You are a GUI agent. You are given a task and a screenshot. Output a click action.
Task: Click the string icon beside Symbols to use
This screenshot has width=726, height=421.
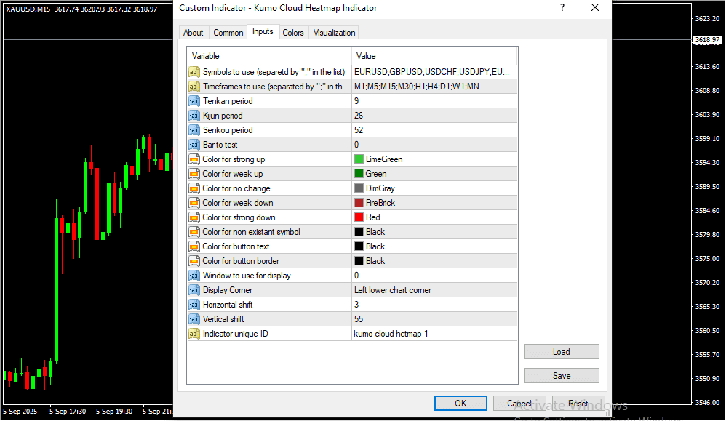coord(194,72)
